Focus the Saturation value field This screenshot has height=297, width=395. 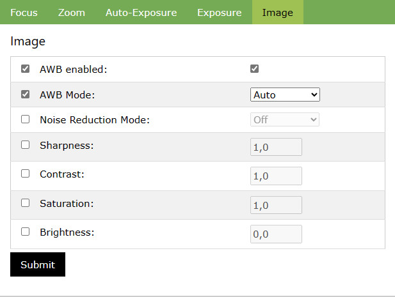tap(276, 205)
